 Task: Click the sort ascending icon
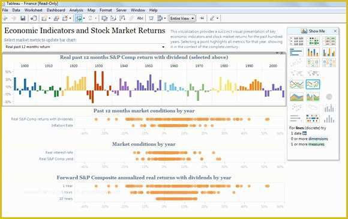coord(113,19)
